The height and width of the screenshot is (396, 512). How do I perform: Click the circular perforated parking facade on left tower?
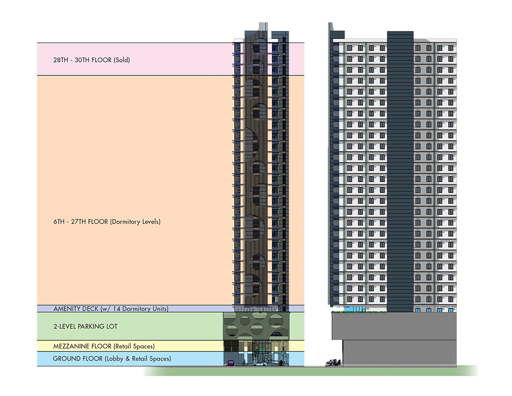point(256,326)
